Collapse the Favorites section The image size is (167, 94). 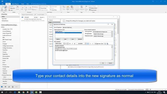(x=1, y=14)
